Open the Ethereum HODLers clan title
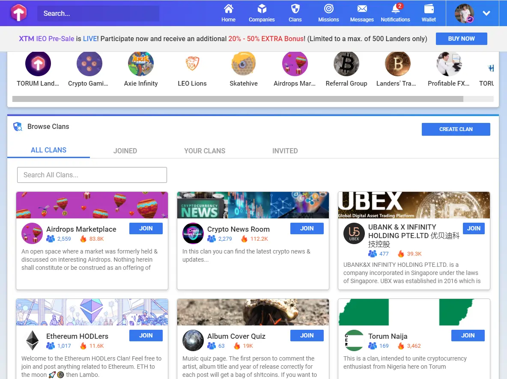The width and height of the screenshot is (507, 379). click(x=77, y=336)
